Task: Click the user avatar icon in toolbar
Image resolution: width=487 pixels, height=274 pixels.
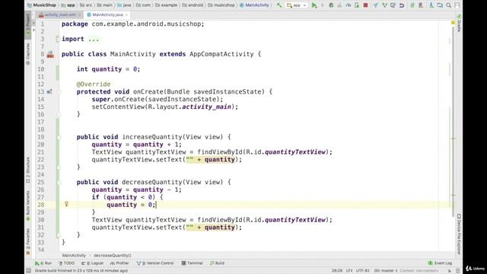Action: pyautogui.click(x=457, y=5)
